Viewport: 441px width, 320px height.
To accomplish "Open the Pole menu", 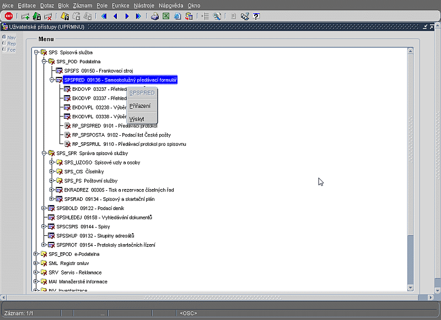I will pyautogui.click(x=102, y=5).
